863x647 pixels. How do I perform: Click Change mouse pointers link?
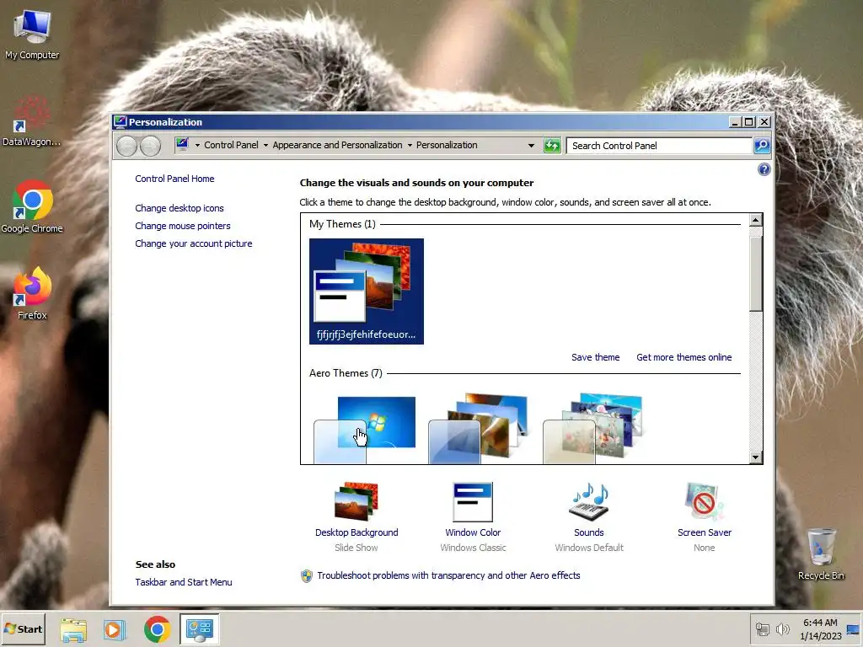click(x=183, y=226)
